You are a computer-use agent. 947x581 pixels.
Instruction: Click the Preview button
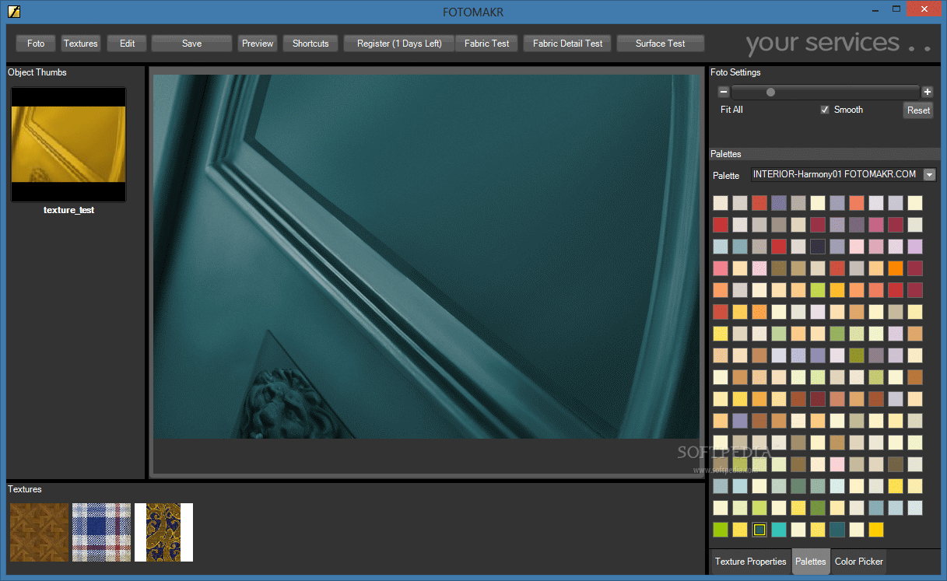click(x=258, y=44)
